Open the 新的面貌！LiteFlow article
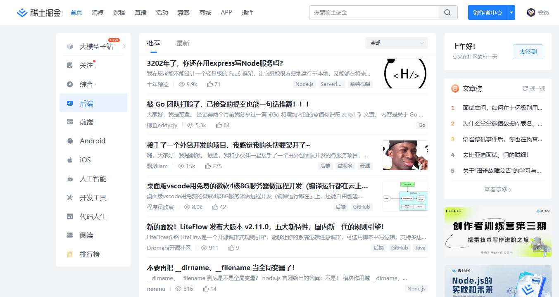The width and height of the screenshot is (559, 297). click(266, 227)
